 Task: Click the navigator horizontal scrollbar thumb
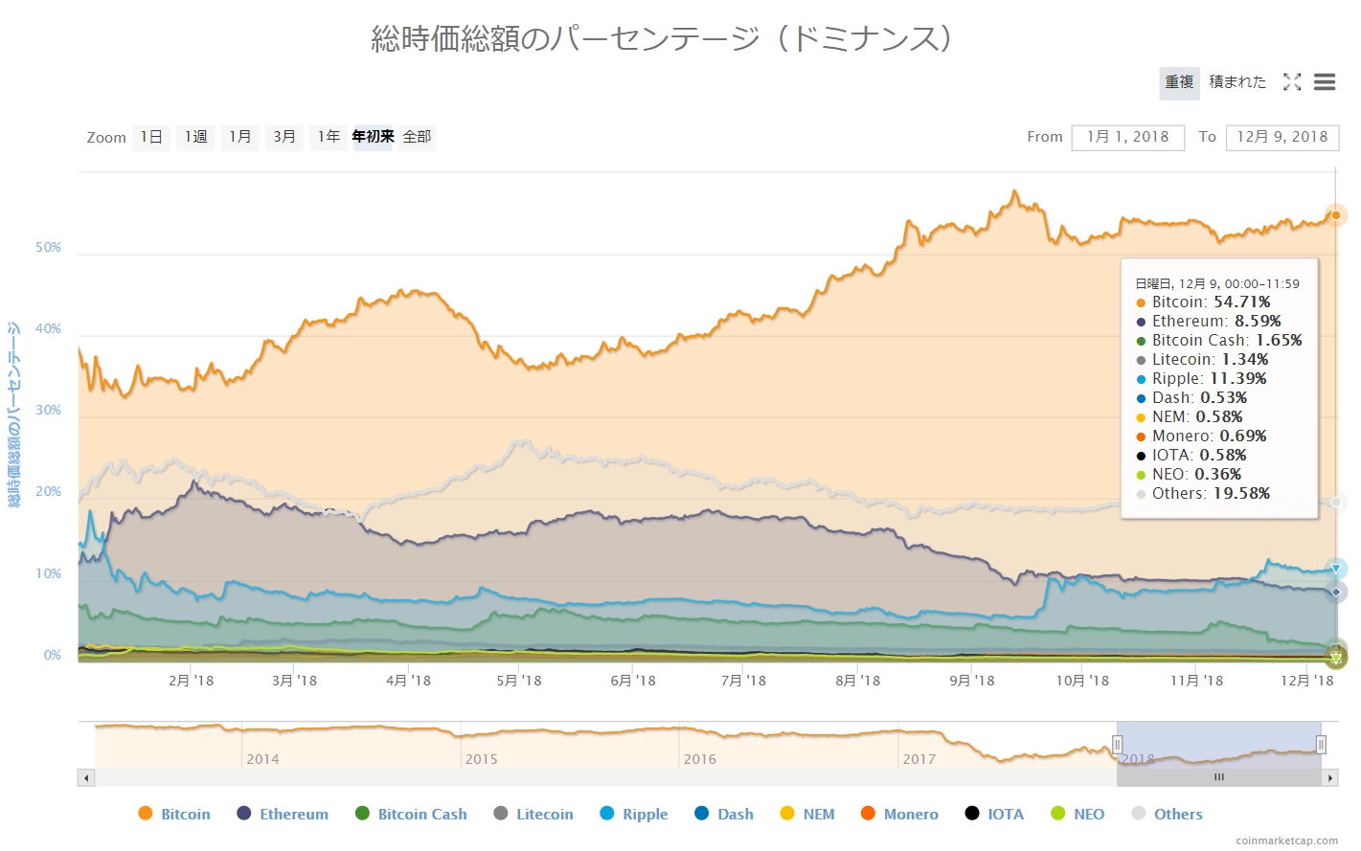1218,778
